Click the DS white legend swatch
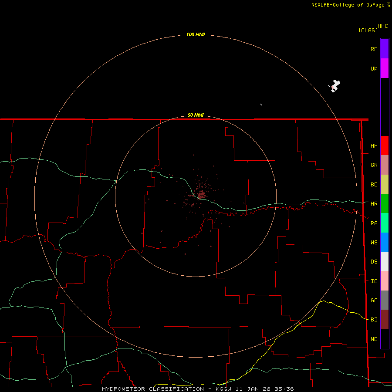392x392 pixels. (x=385, y=261)
